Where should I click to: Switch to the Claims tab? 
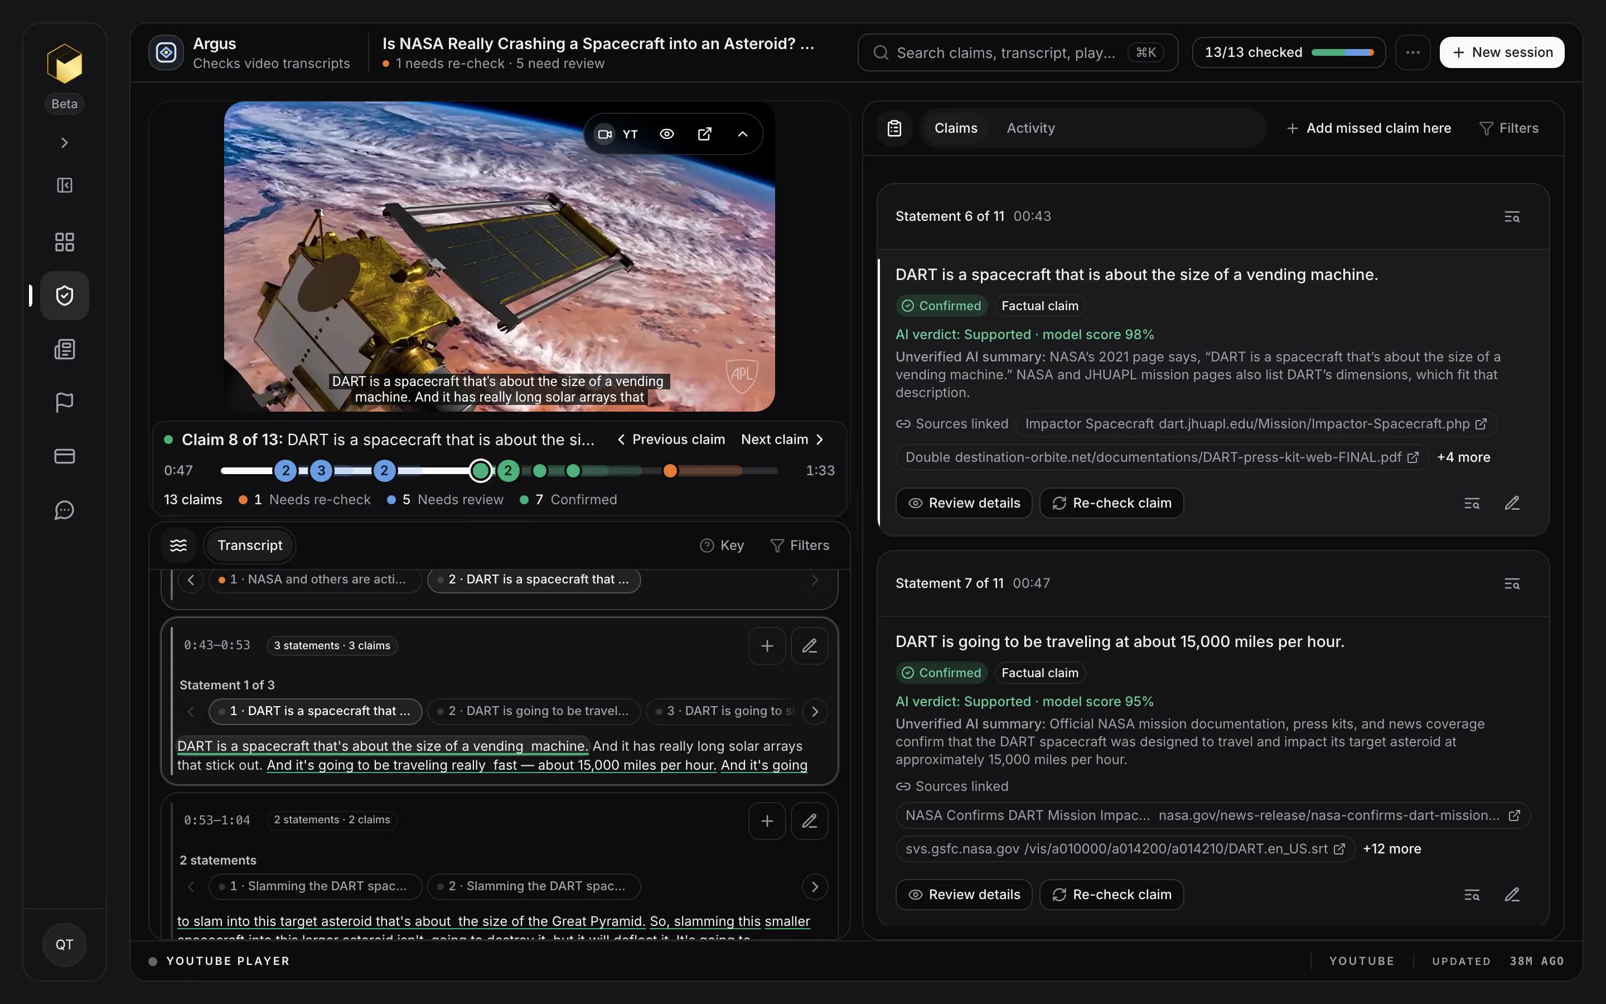pyautogui.click(x=956, y=128)
